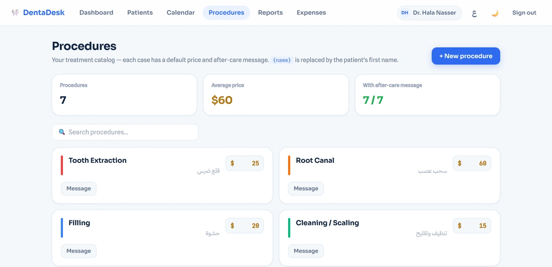Toggle dark mode with the moon icon

click(495, 13)
